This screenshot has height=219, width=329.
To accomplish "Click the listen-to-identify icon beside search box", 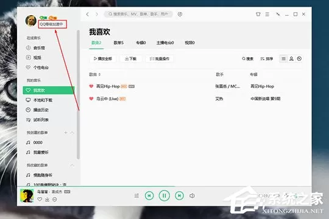I will coord(180,14).
